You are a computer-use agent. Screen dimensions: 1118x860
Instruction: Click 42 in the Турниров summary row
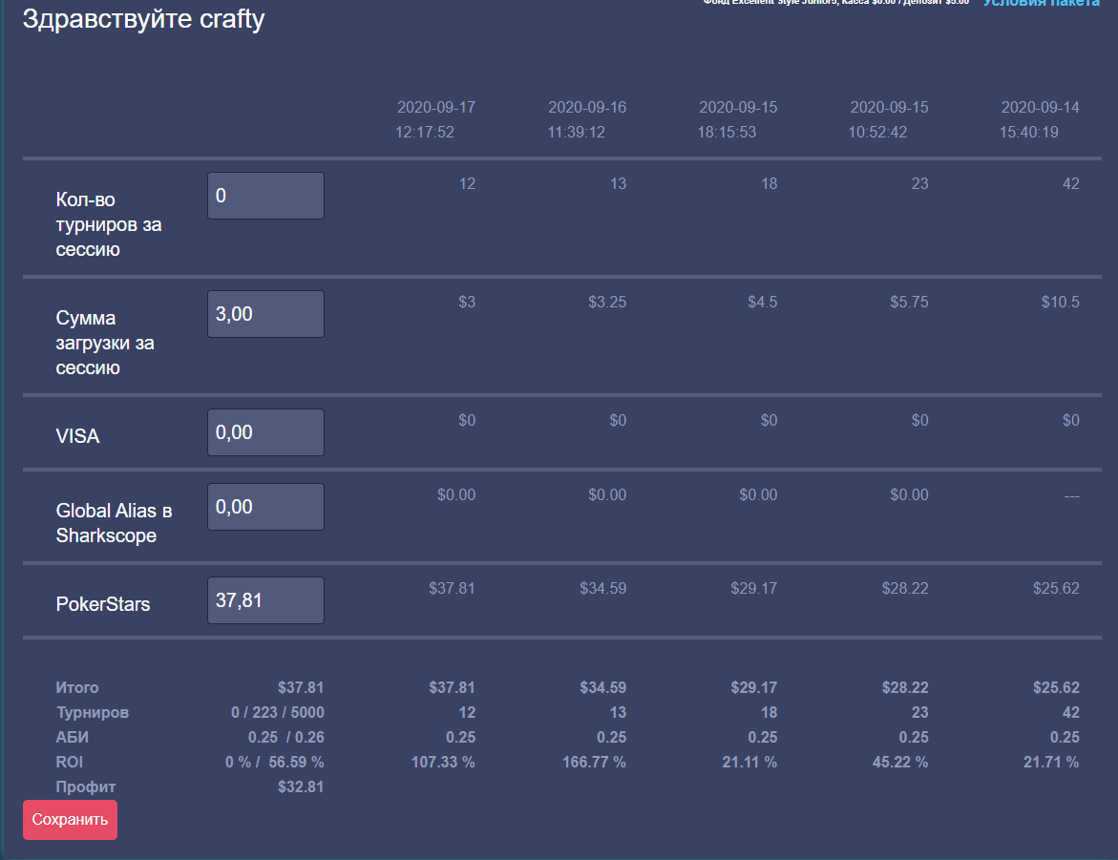click(1071, 712)
